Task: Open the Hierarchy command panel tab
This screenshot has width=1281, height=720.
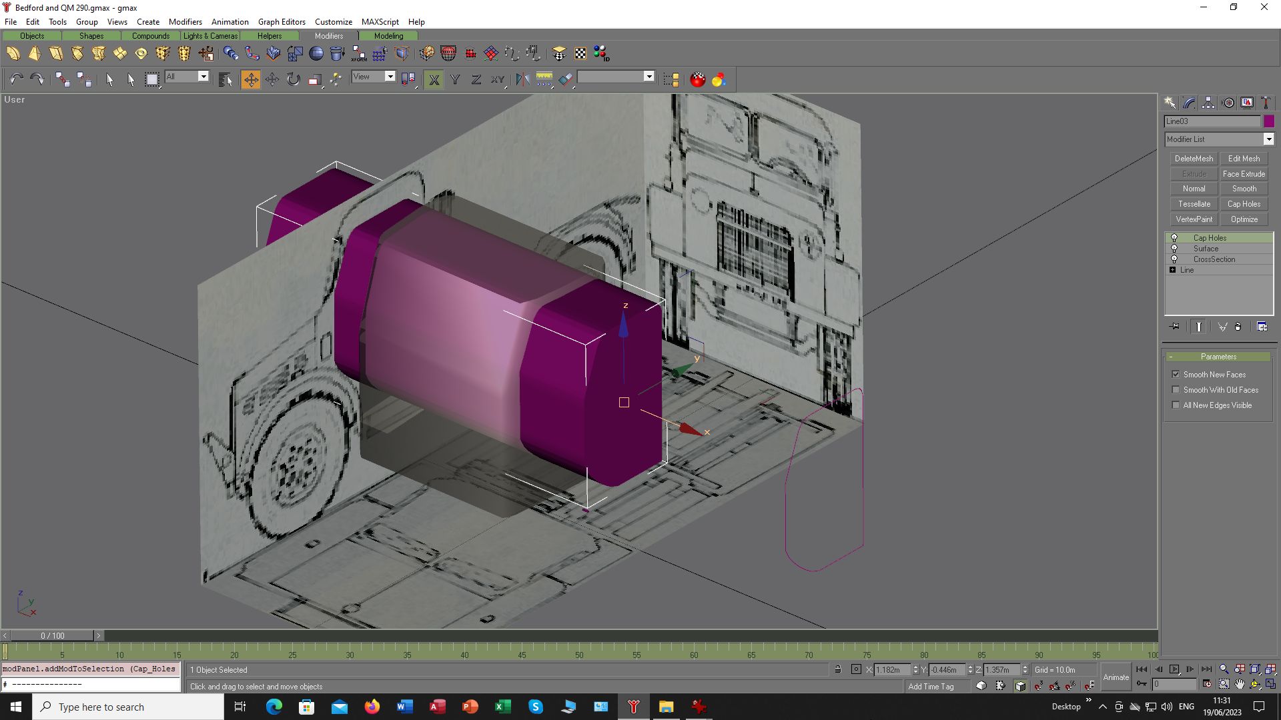Action: (x=1208, y=103)
